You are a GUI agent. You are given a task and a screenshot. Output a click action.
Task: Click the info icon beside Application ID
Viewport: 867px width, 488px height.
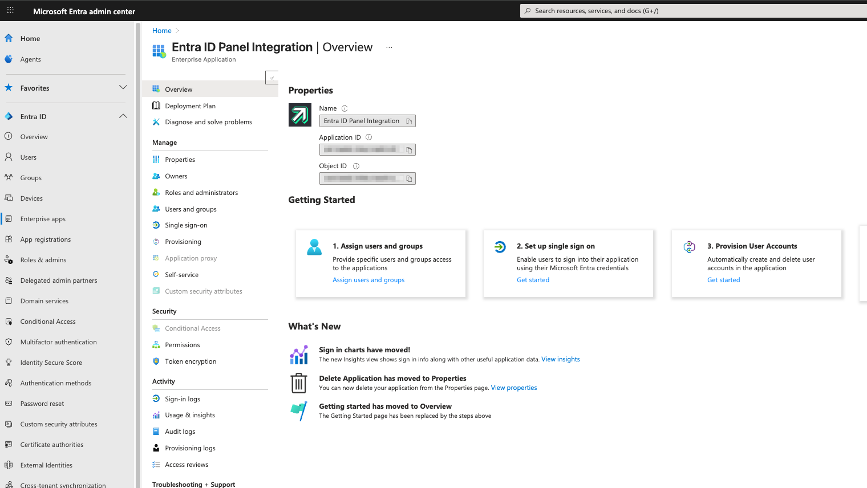click(368, 137)
